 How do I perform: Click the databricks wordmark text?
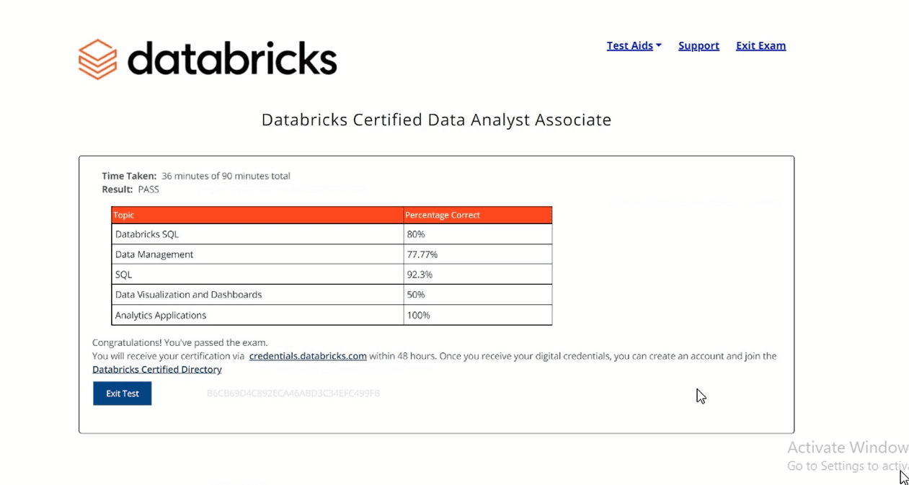(x=232, y=59)
